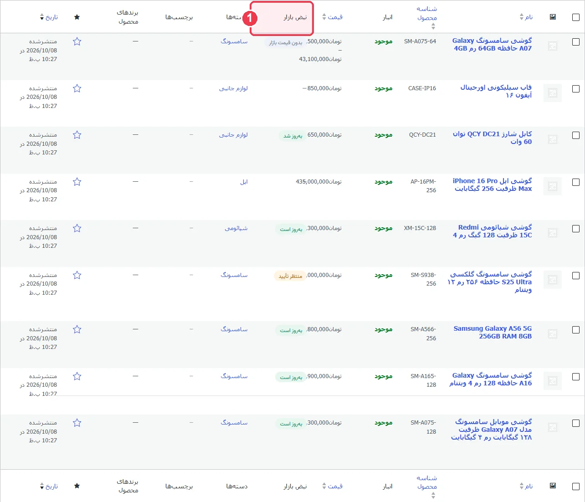Open the 'Samsung Galaxy A56 5G 256GB RAM 8GB' product

tap(493, 333)
